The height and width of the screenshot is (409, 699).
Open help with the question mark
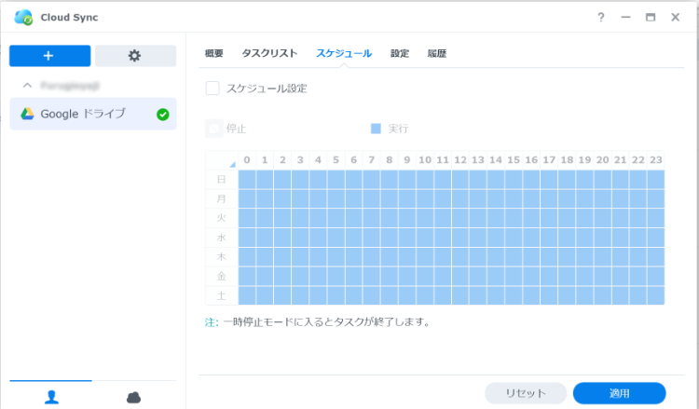[x=601, y=18]
